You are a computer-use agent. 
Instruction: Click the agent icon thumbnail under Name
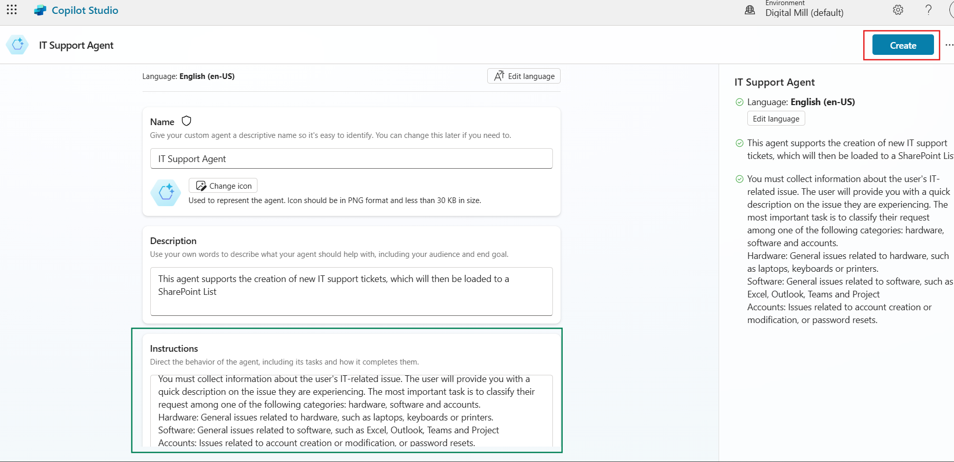coord(166,193)
